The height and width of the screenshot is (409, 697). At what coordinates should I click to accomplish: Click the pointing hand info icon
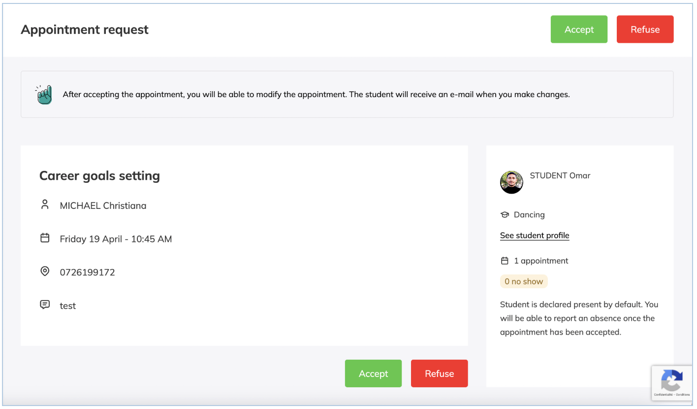pyautogui.click(x=44, y=95)
